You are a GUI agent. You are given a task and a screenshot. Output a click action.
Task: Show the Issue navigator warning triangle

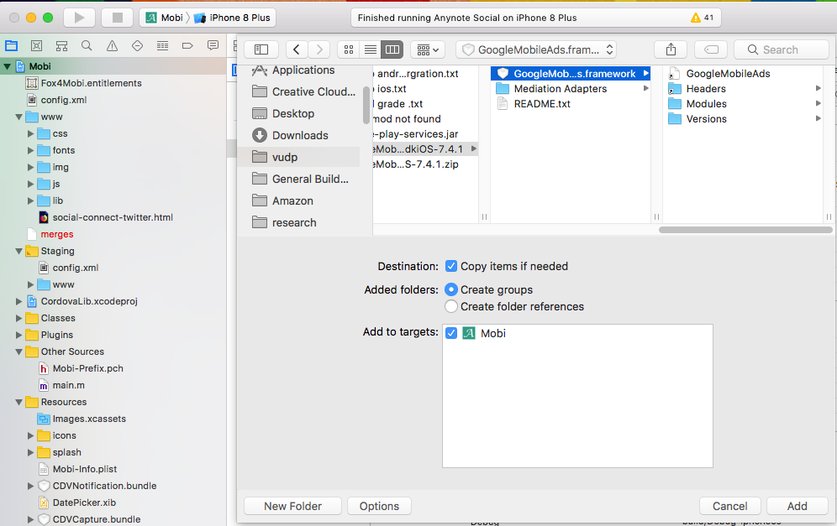tap(112, 45)
